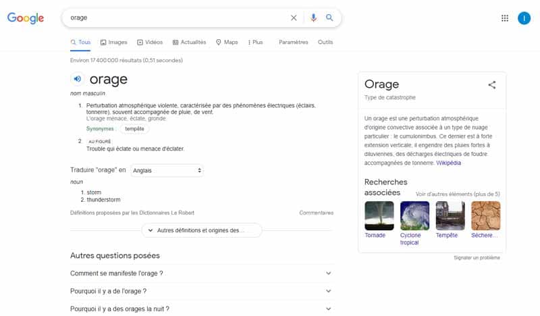Screen dimensions: 540x316
Task: Open the Google apps grid
Action: (505, 18)
